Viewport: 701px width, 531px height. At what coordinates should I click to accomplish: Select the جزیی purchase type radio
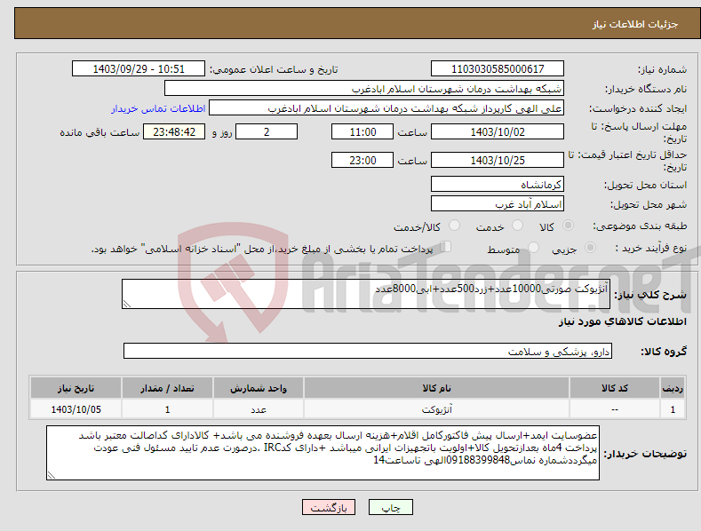click(x=590, y=247)
